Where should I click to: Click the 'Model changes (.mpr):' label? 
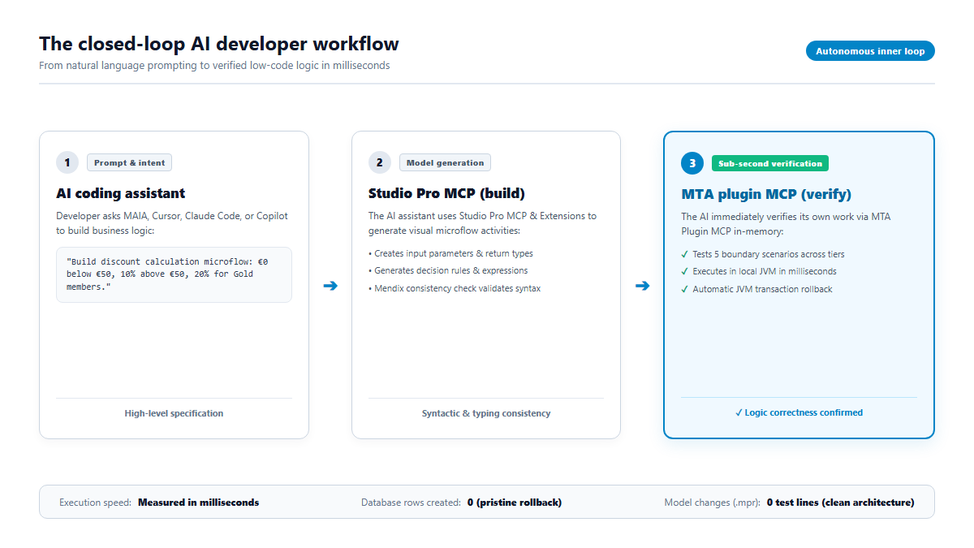click(712, 503)
